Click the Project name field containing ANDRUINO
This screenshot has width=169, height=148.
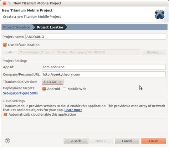pos(96,37)
